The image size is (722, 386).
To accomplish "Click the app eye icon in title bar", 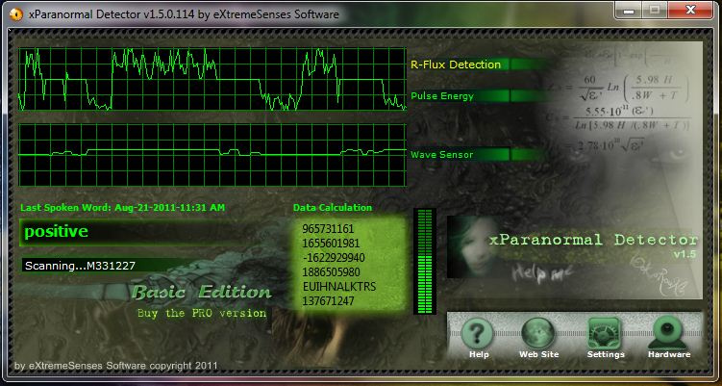I will pos(16,14).
